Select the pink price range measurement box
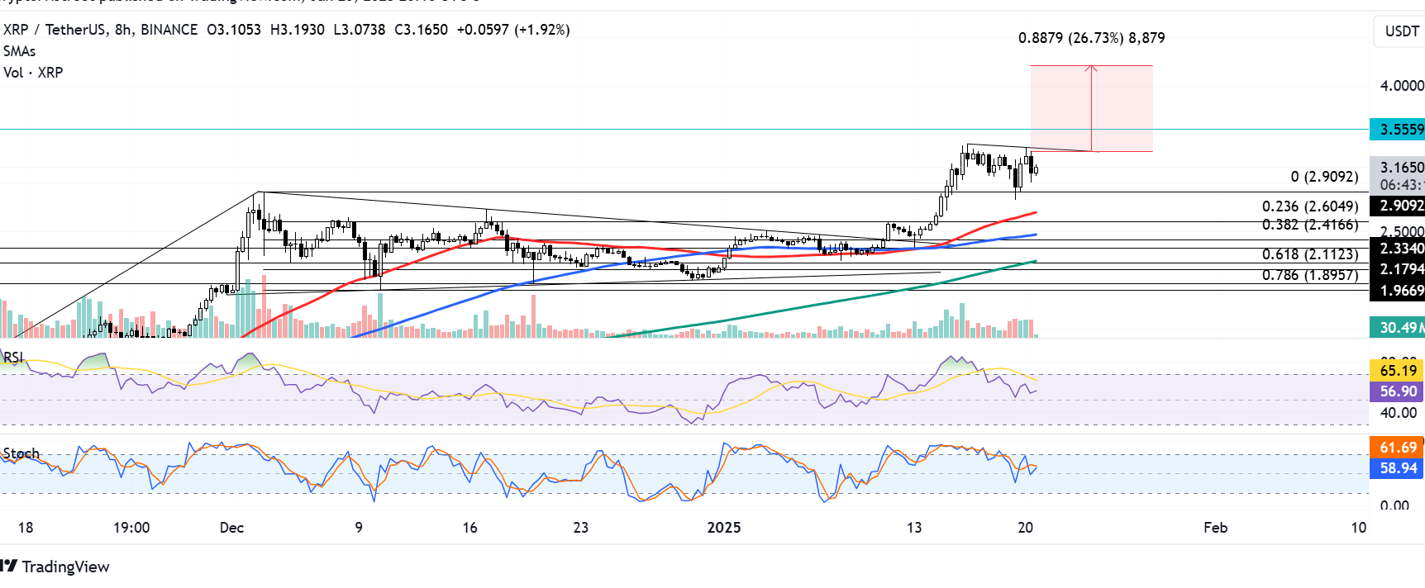Screen dimensions: 1425x588 1091,108
